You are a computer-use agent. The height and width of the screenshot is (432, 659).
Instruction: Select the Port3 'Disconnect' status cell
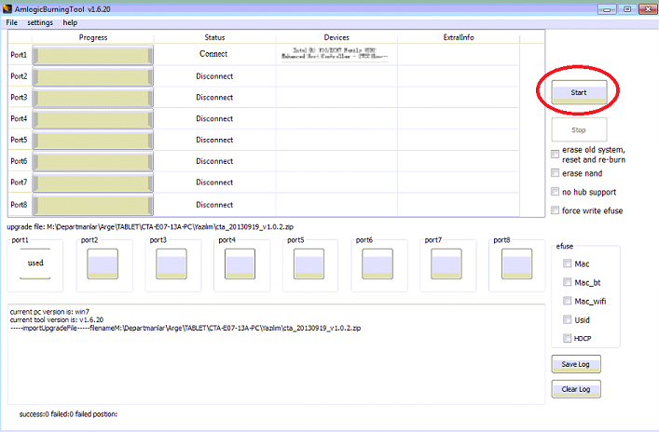214,97
